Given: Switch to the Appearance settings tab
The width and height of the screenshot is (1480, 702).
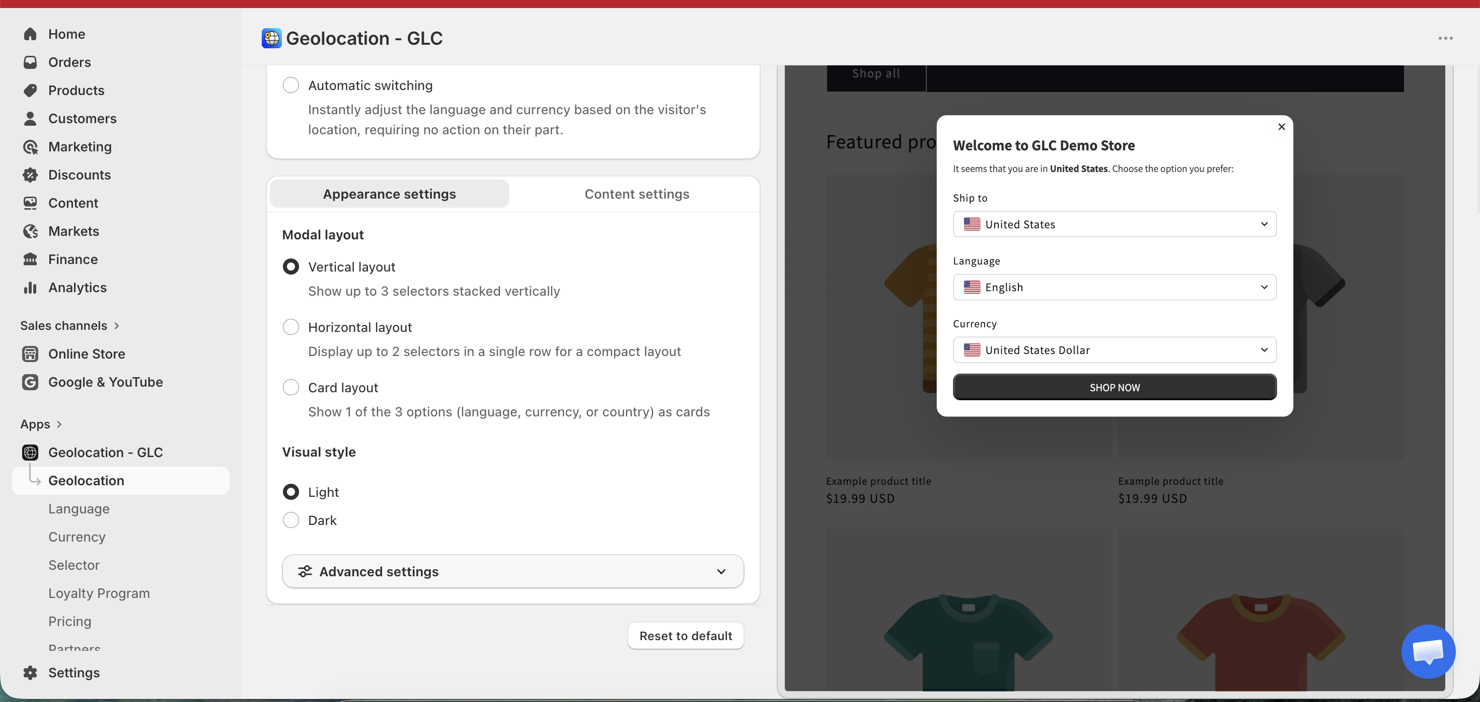Looking at the screenshot, I should (x=389, y=194).
